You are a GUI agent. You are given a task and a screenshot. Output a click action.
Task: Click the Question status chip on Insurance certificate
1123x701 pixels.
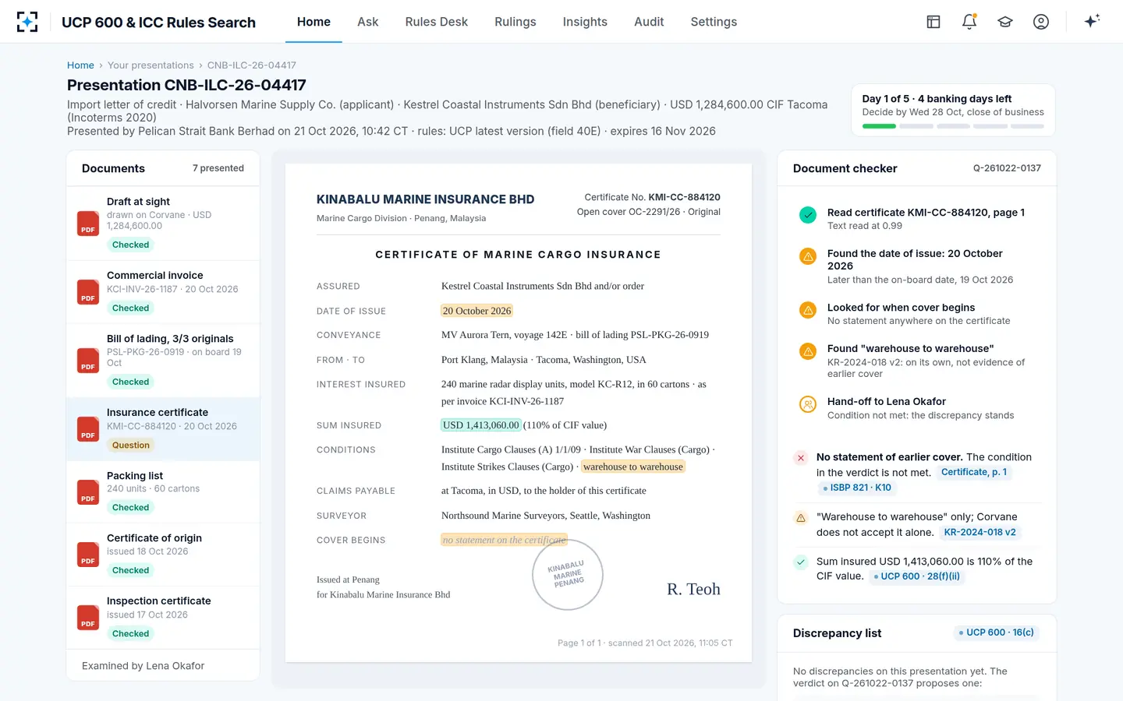click(x=130, y=446)
